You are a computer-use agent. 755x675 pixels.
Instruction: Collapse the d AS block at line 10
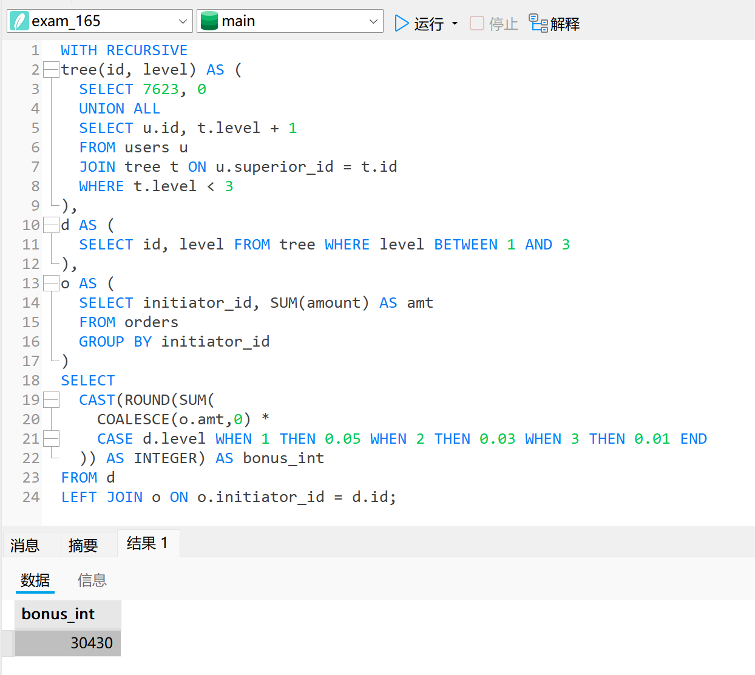point(51,225)
